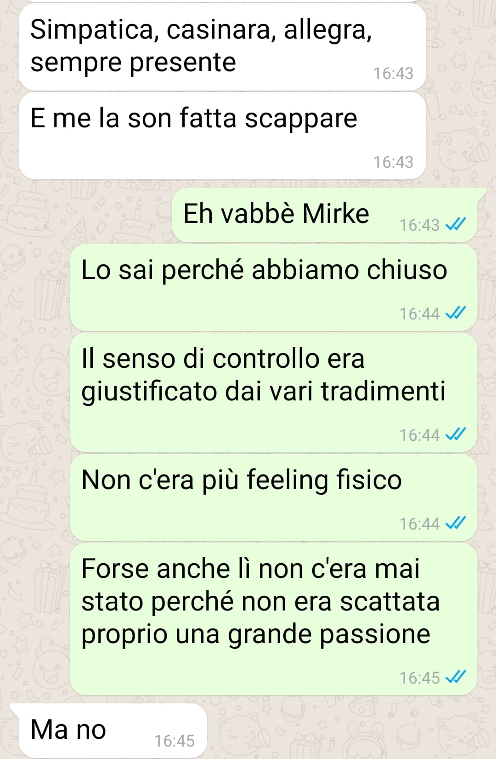
Task: Tap the 'giustificato dai vari tradimenti' text
Action: pyautogui.click(x=263, y=392)
